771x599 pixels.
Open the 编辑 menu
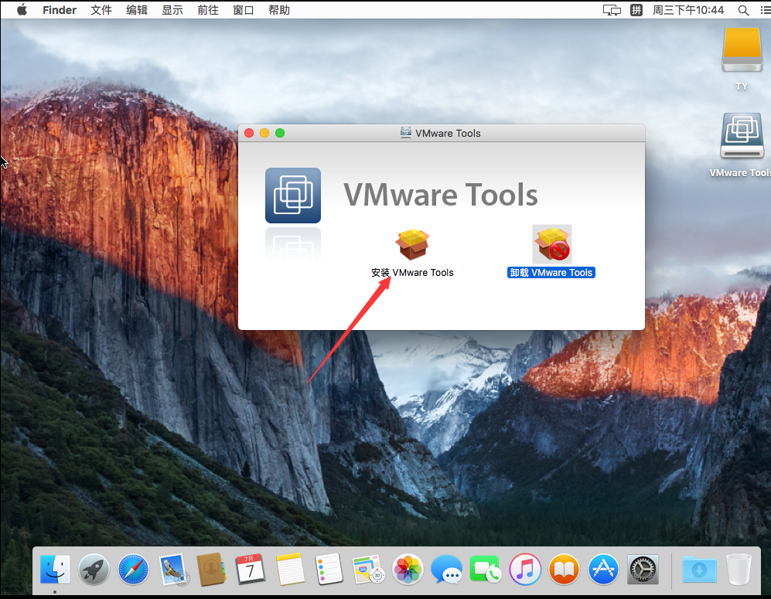coord(137,10)
